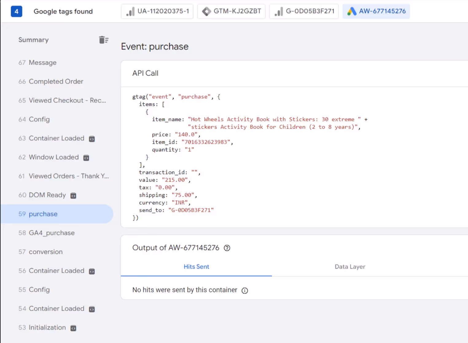Select event 66 Completed Order
This screenshot has height=343, width=468.
[x=57, y=81]
